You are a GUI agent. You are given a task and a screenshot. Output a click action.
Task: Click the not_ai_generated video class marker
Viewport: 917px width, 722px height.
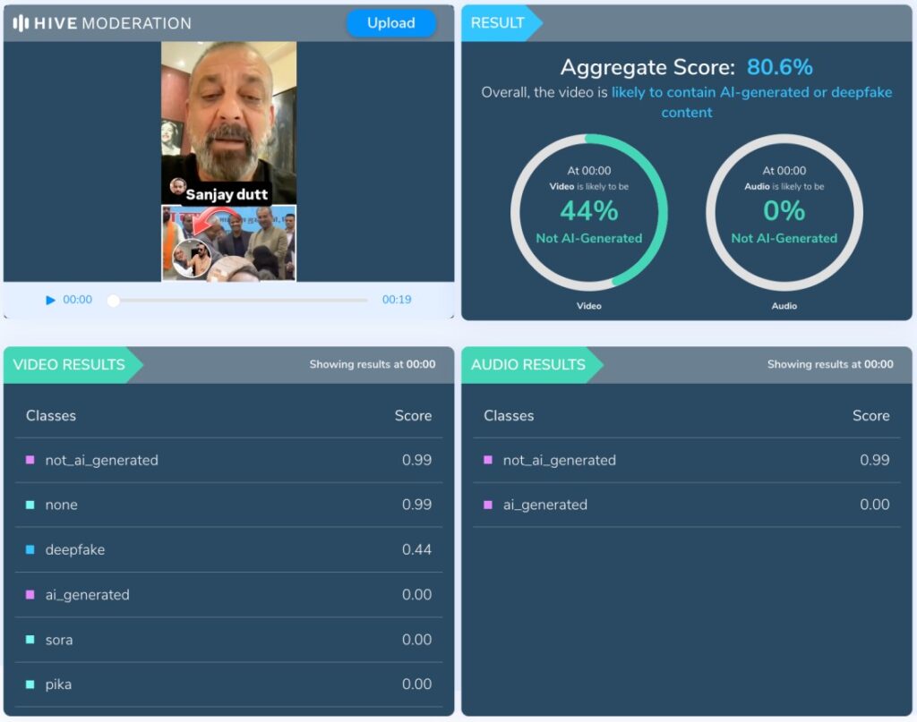coord(30,460)
